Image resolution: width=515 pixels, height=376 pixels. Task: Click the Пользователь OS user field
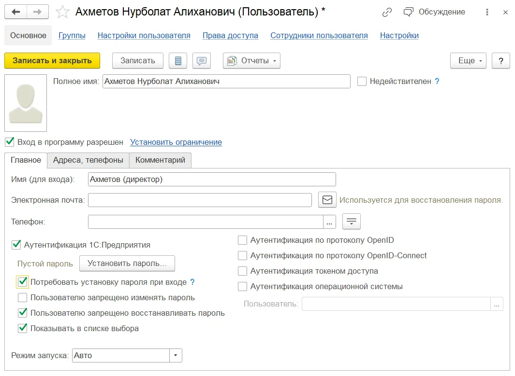point(397,304)
